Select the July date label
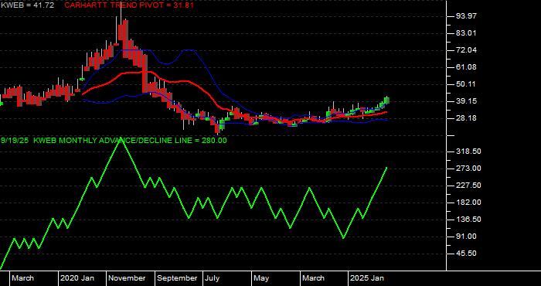This screenshot has width=541, height=286. pyautogui.click(x=213, y=278)
